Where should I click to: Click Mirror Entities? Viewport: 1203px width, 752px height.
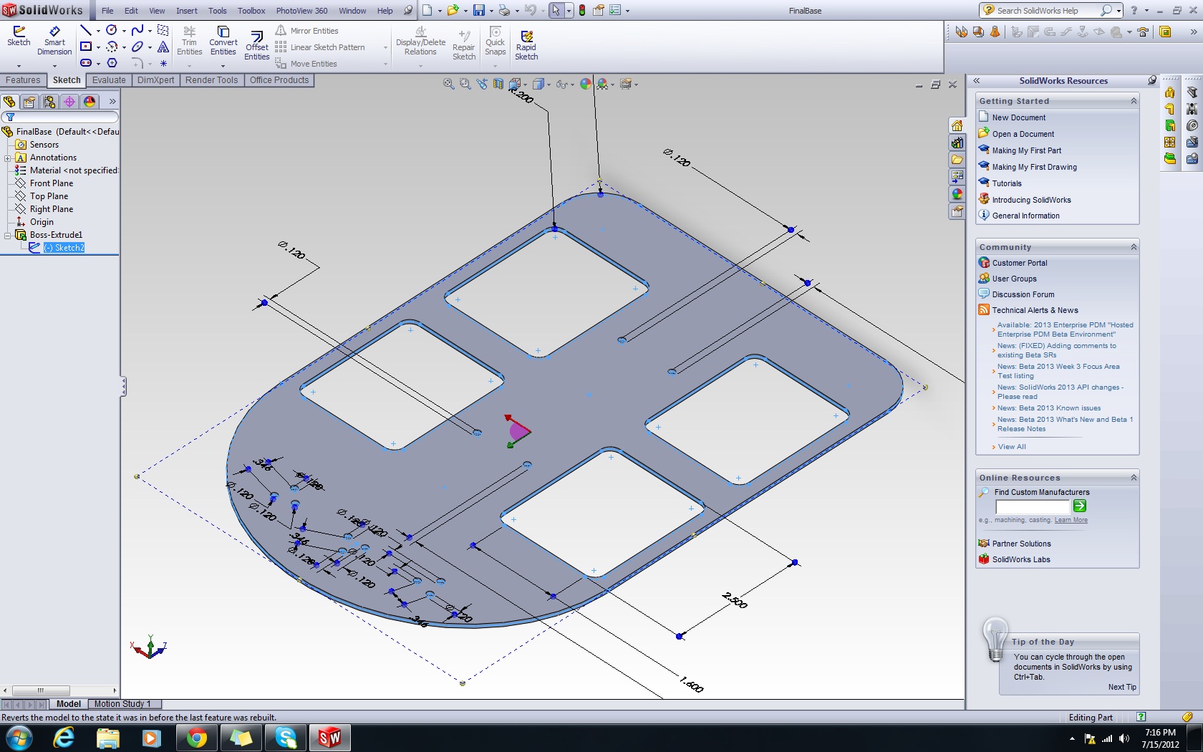click(x=306, y=31)
